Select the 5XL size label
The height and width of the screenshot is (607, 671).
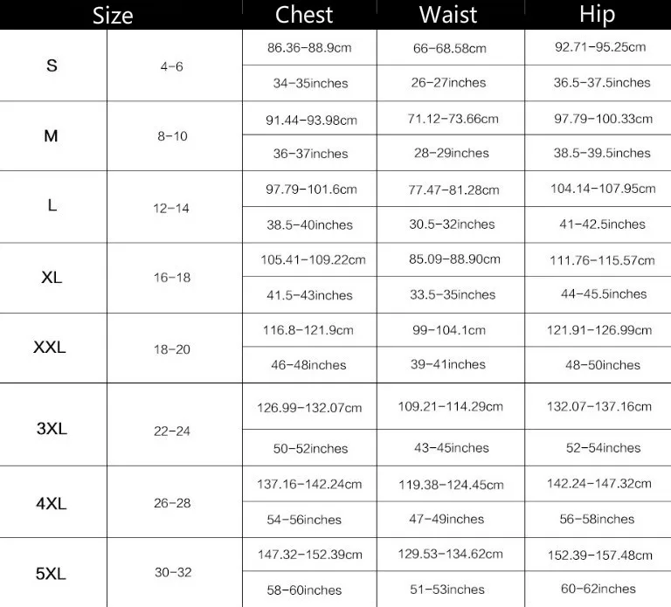pos(51,573)
